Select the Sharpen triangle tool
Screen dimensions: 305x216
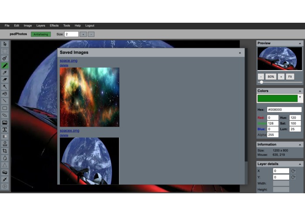click(5, 165)
